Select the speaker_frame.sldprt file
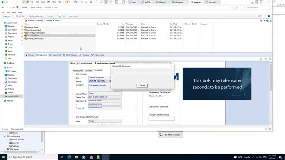The width and height of the screenshot is (285, 160). coord(35,39)
